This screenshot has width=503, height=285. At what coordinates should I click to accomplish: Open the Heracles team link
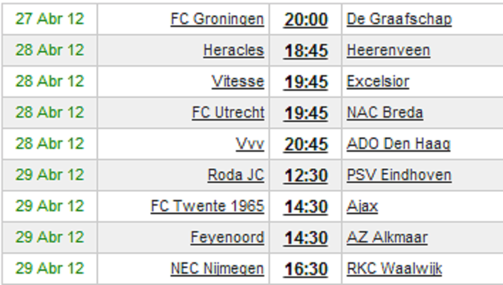tap(234, 50)
